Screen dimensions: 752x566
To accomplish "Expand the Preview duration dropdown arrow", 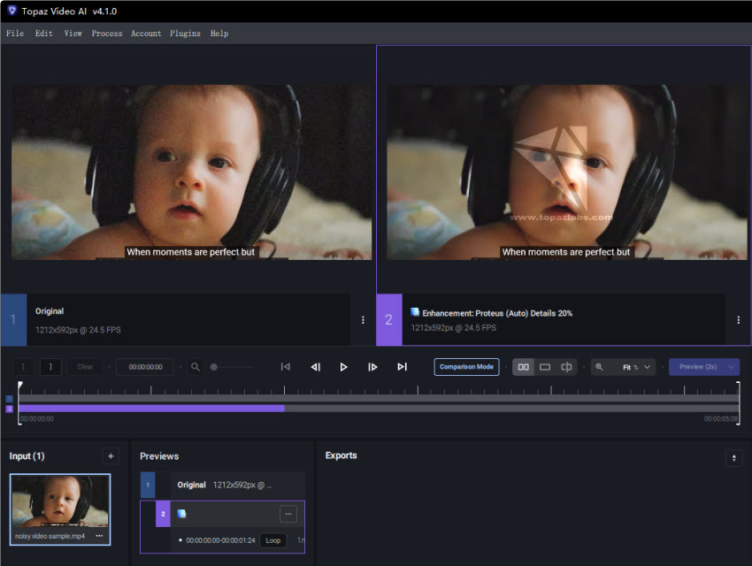I will (732, 367).
